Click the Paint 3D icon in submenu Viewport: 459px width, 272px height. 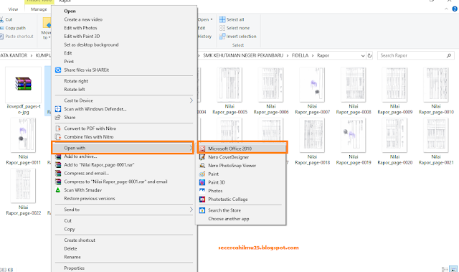tap(202, 182)
